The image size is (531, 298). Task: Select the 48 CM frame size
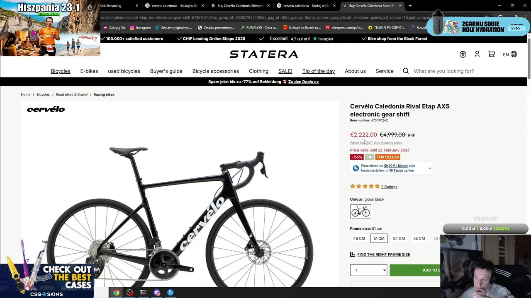[x=359, y=238]
